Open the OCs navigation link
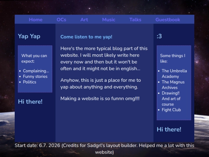The height and width of the screenshot is (157, 209). tap(61, 20)
